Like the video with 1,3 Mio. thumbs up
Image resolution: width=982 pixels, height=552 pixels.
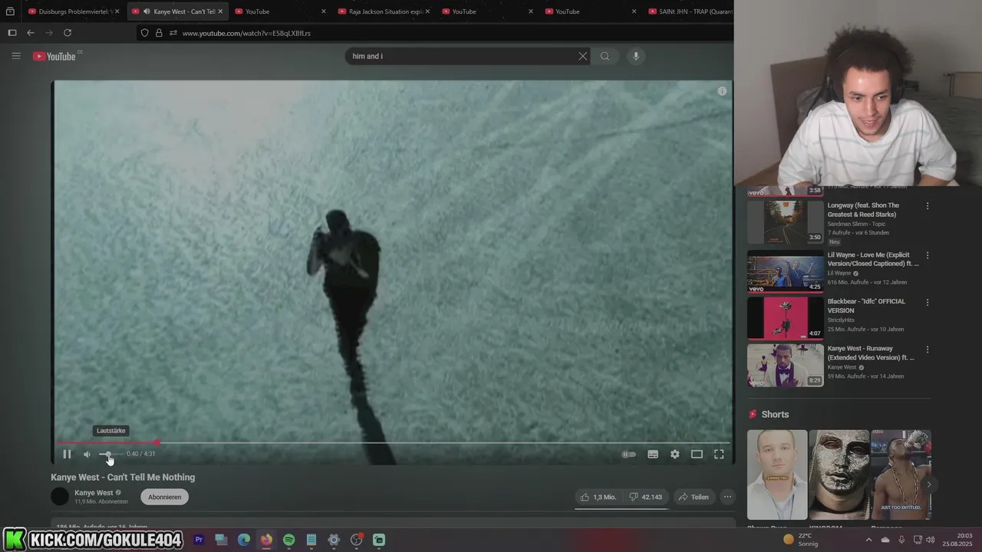click(x=598, y=497)
